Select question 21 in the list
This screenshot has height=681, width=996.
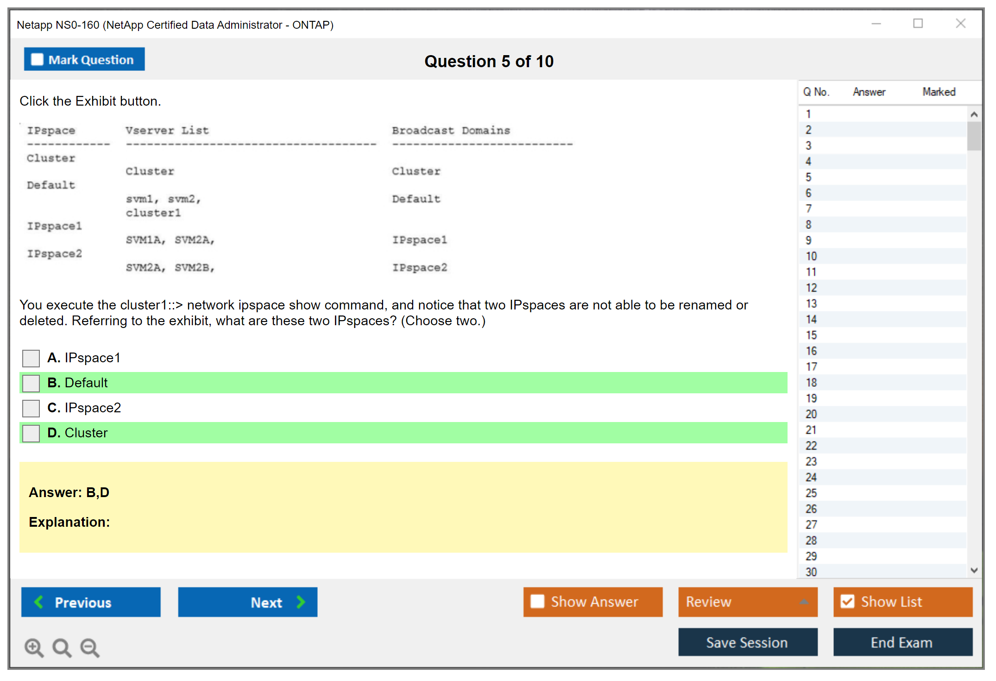point(811,430)
